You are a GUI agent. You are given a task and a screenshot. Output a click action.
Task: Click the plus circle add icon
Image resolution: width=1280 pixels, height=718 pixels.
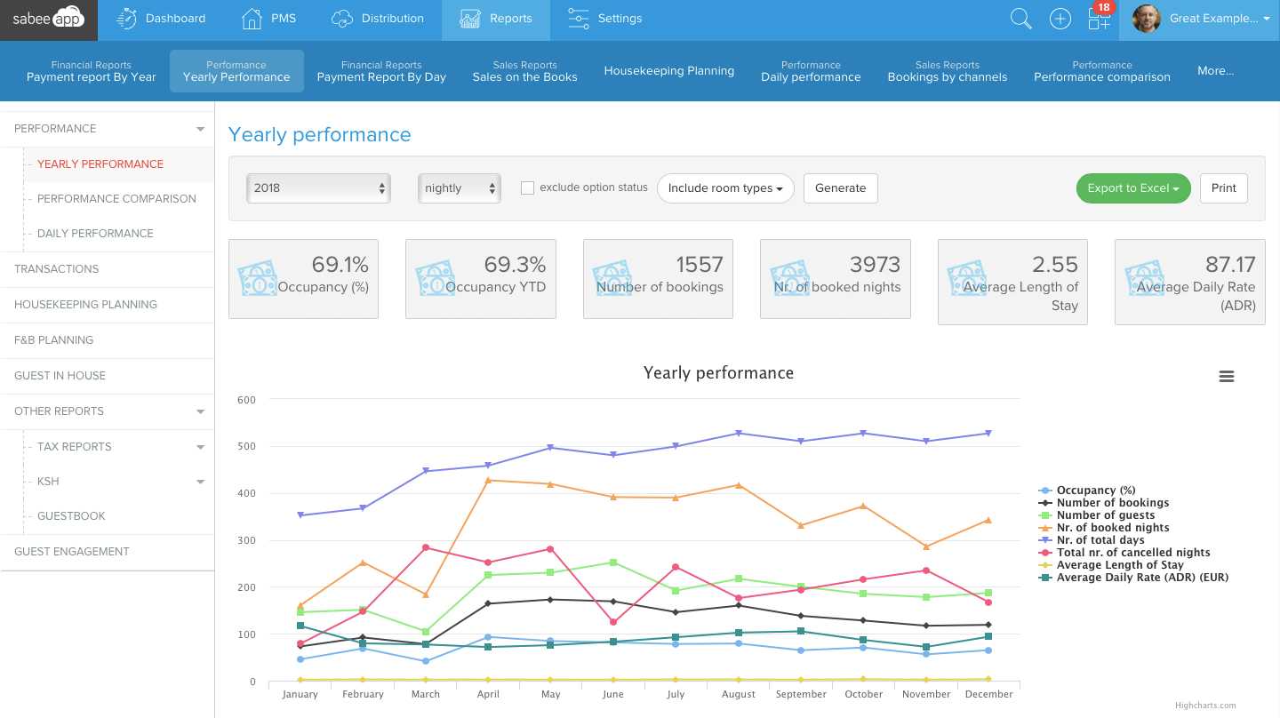[1060, 19]
